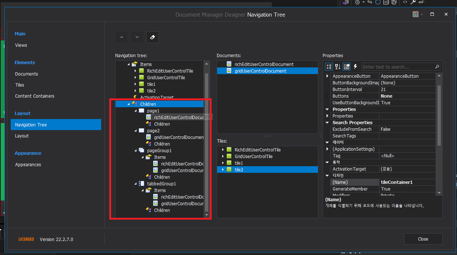Switch property grid to Categorized view

pyautogui.click(x=329, y=67)
